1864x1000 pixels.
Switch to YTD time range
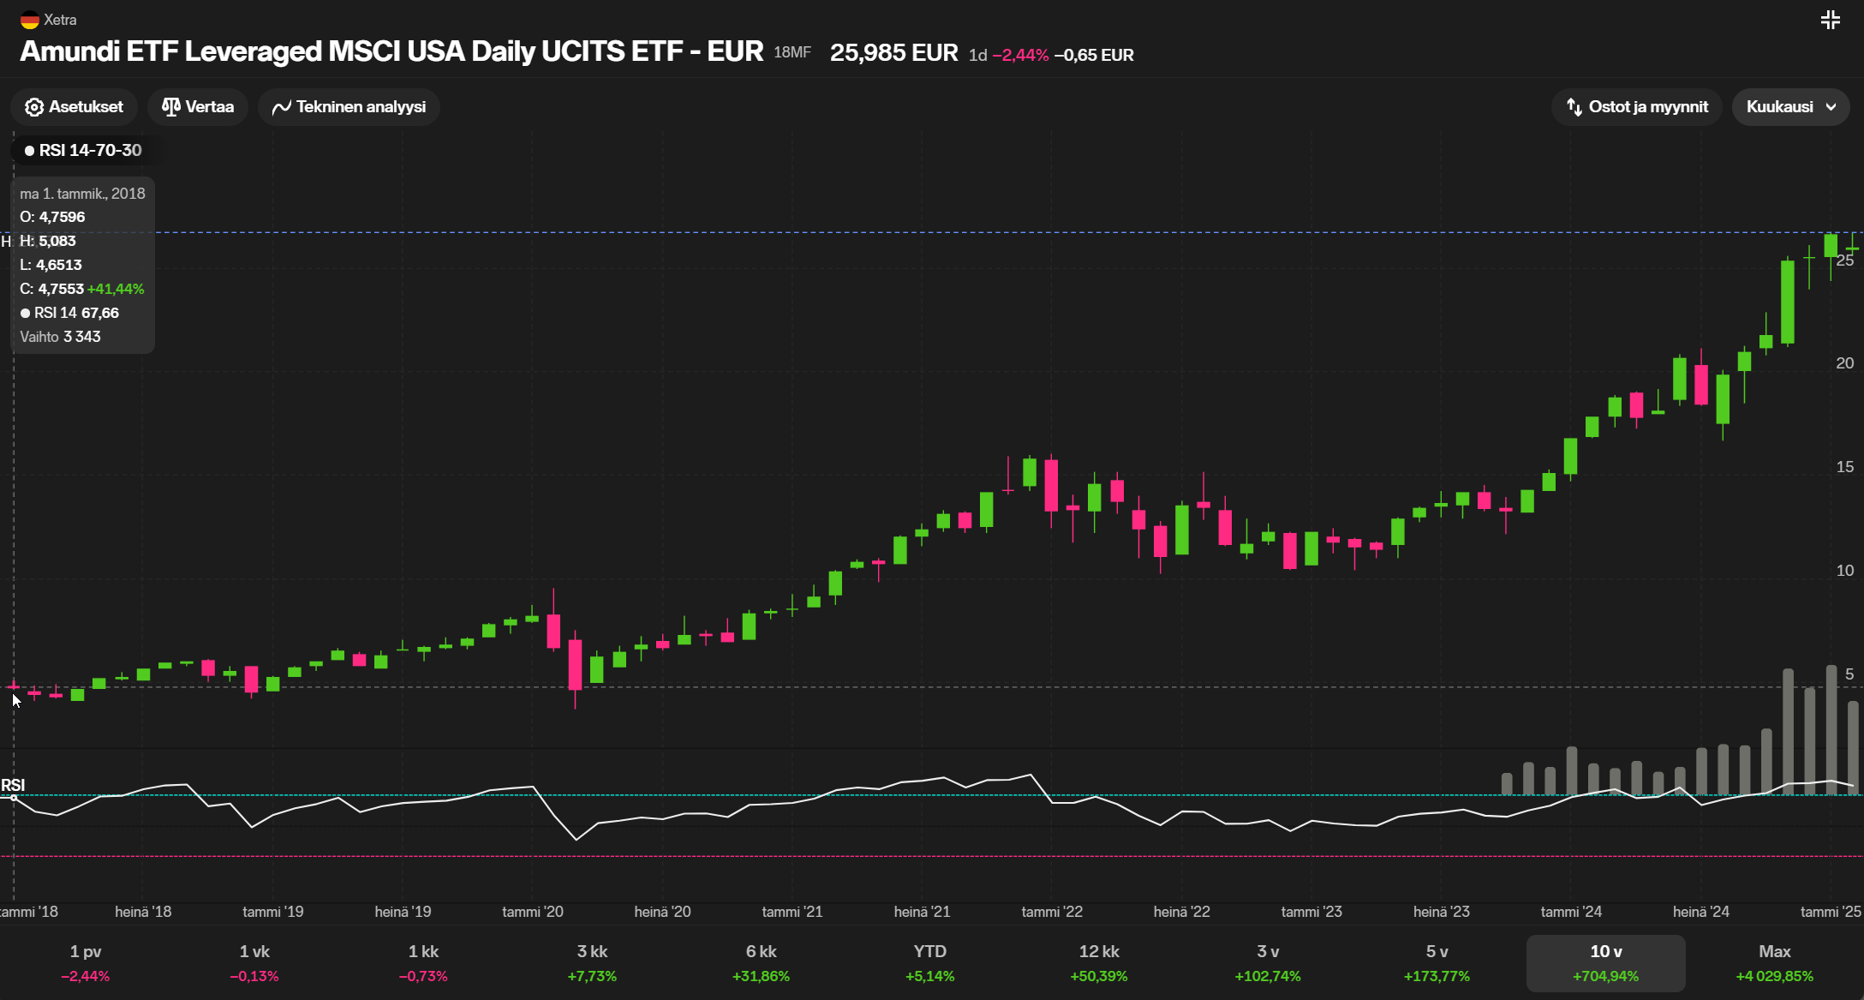coord(929,962)
